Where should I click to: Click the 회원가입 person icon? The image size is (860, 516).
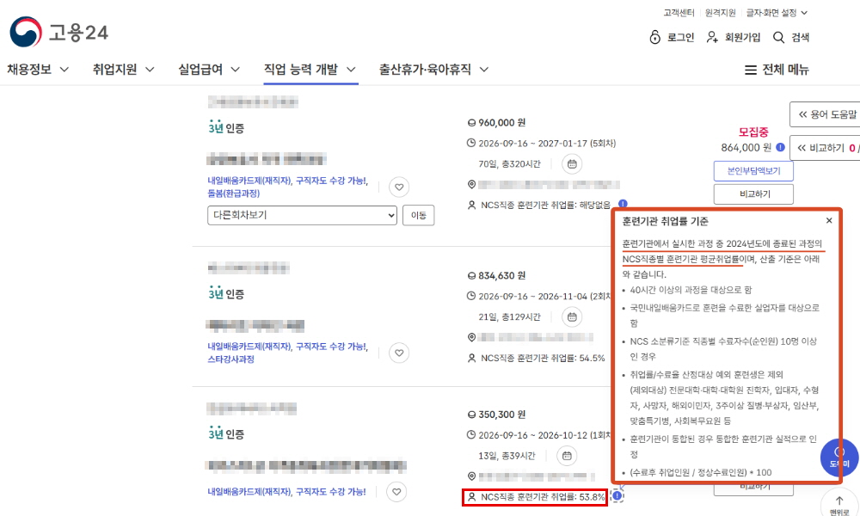click(712, 37)
